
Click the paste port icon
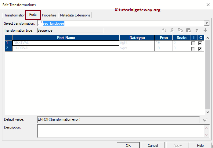click(x=188, y=30)
